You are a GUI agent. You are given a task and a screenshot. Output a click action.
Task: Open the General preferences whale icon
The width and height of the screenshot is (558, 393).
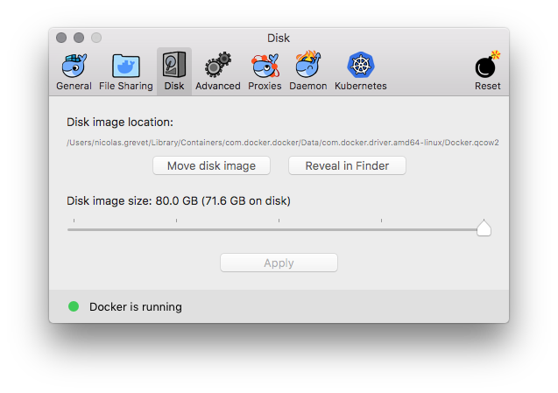74,66
